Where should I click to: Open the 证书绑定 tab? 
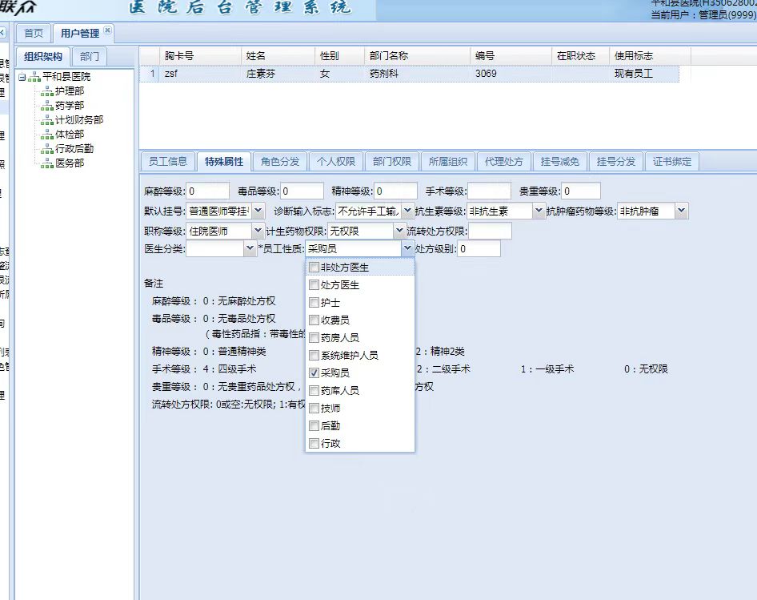point(672,162)
